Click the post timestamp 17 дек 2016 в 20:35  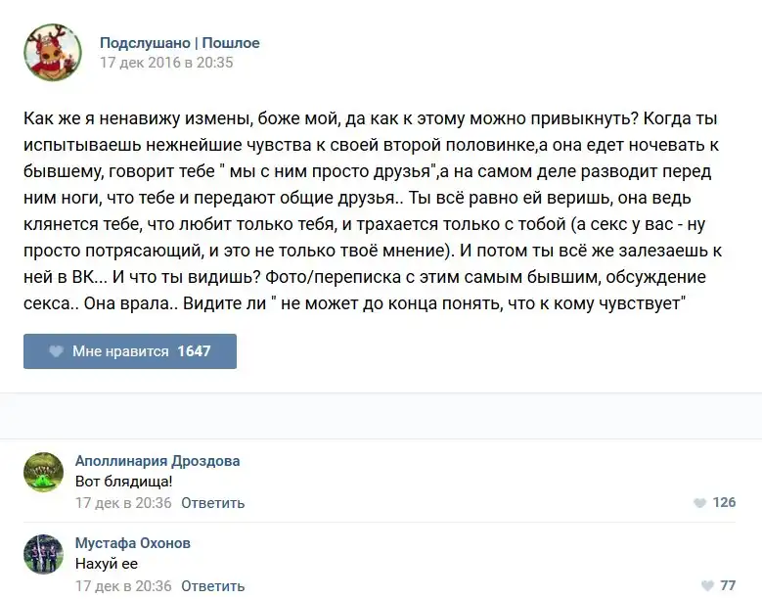166,63
